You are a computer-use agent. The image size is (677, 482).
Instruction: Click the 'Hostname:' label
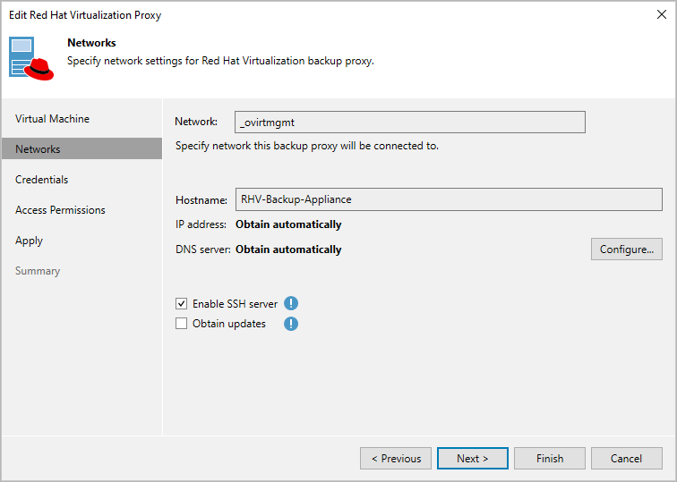[x=201, y=200]
